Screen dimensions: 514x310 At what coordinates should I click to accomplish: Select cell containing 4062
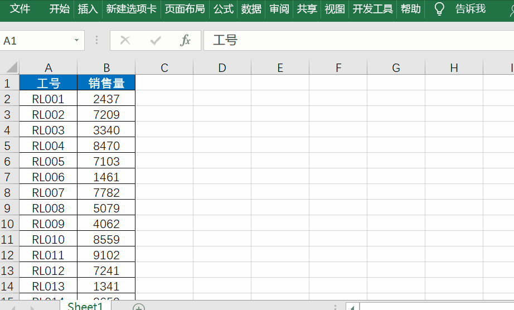click(x=106, y=224)
